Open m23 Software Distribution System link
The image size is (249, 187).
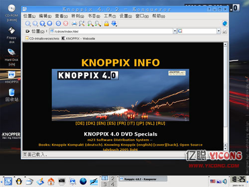point(118,140)
